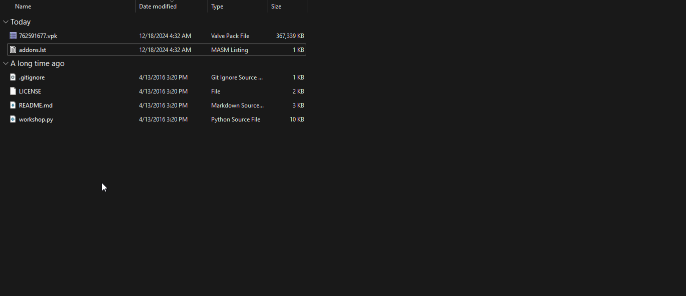Click the 10 KB size cell of workshop.py

[297, 119]
